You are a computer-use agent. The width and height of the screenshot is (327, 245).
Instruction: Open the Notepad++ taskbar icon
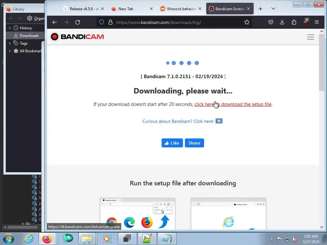pyautogui.click(x=147, y=239)
